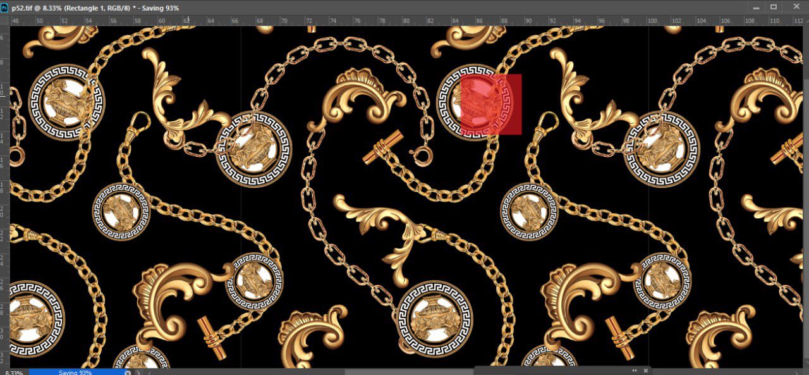The image size is (809, 375).
Task: Click the horizontal scrollbar left arrow
Action: point(150,372)
